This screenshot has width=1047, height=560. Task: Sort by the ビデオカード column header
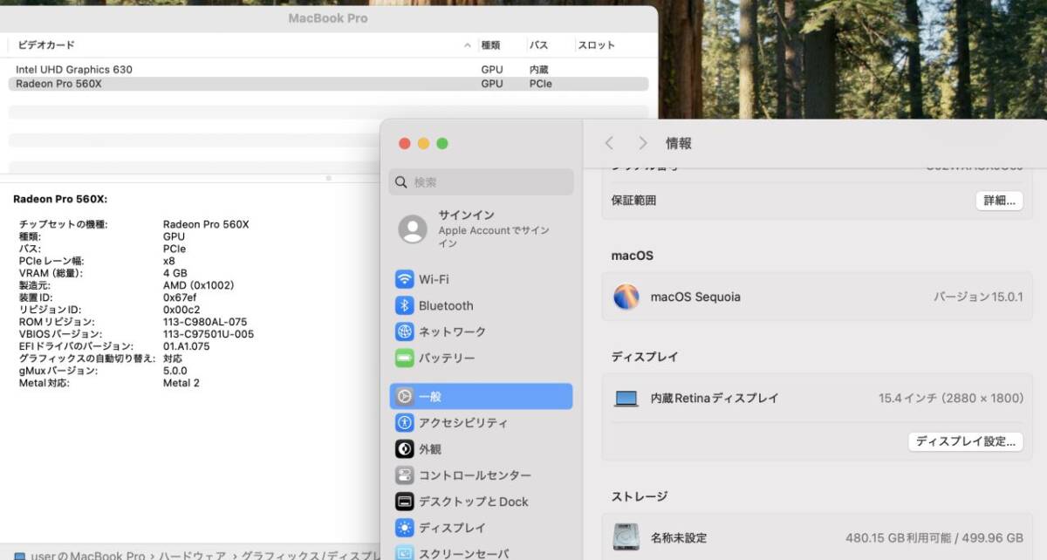46,45
